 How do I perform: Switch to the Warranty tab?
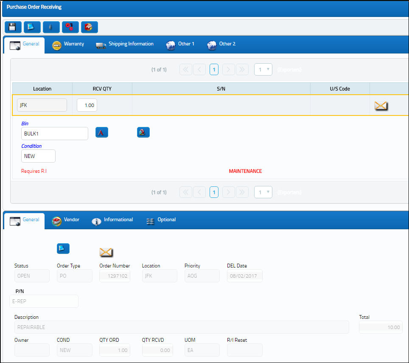coord(68,45)
